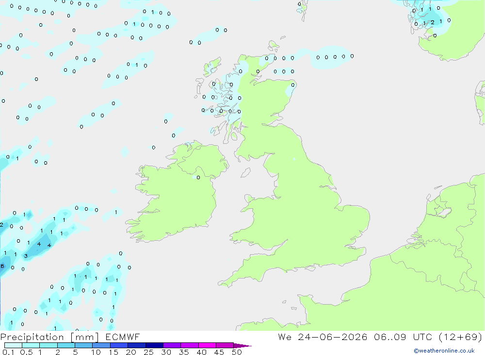Click the precipitation value "8" on the map

[x=2, y=266]
